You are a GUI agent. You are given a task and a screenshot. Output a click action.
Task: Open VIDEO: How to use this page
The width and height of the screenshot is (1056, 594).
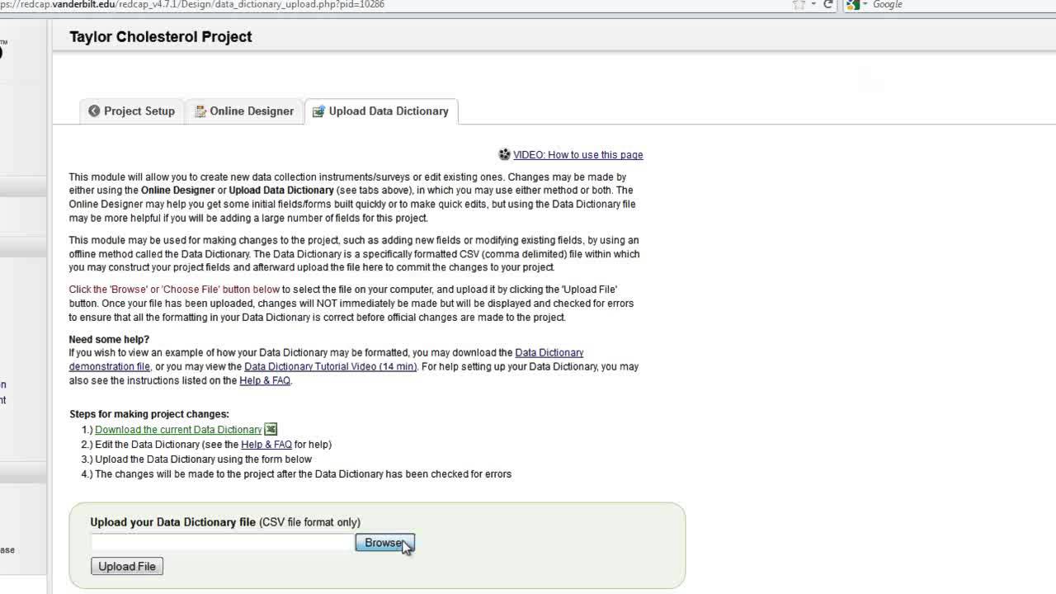coord(577,155)
